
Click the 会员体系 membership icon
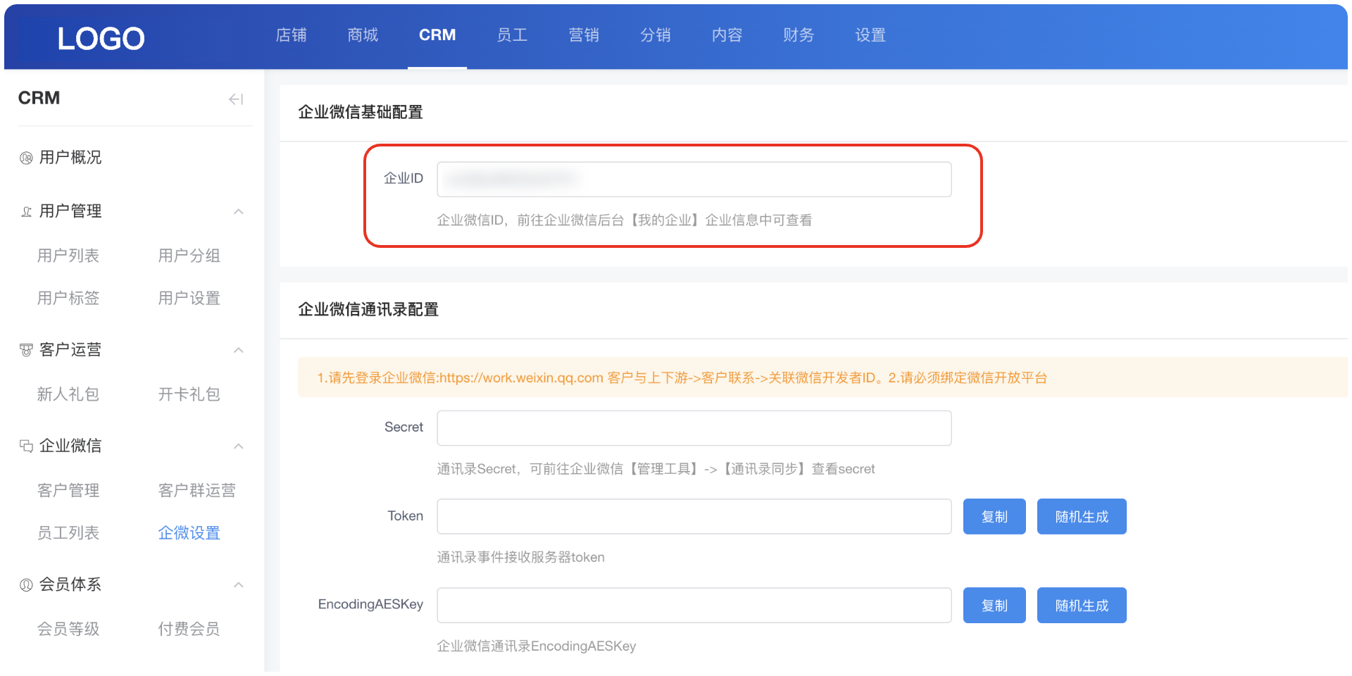tap(26, 584)
